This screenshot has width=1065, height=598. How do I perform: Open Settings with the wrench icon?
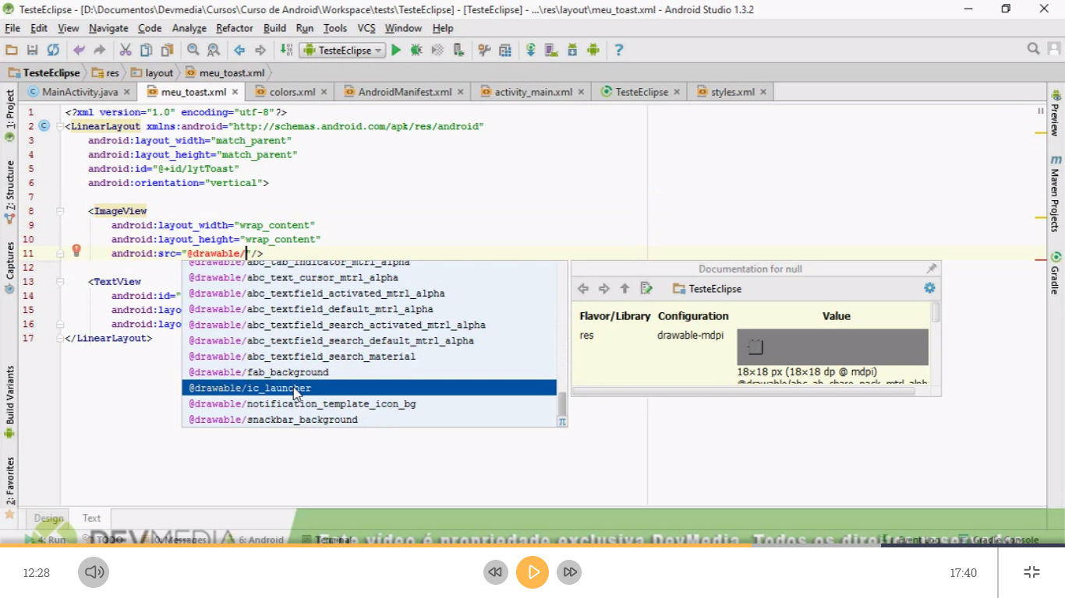484,50
